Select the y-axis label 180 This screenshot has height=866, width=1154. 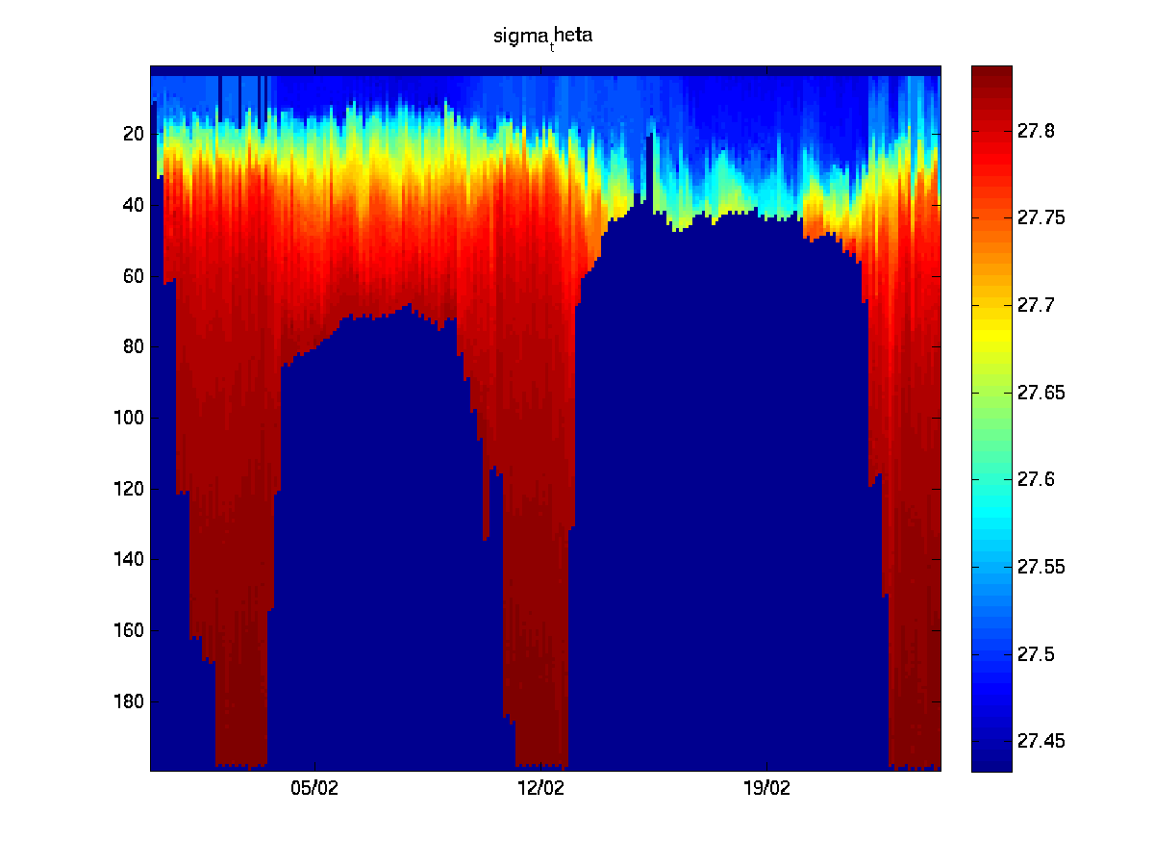pyautogui.click(x=131, y=700)
